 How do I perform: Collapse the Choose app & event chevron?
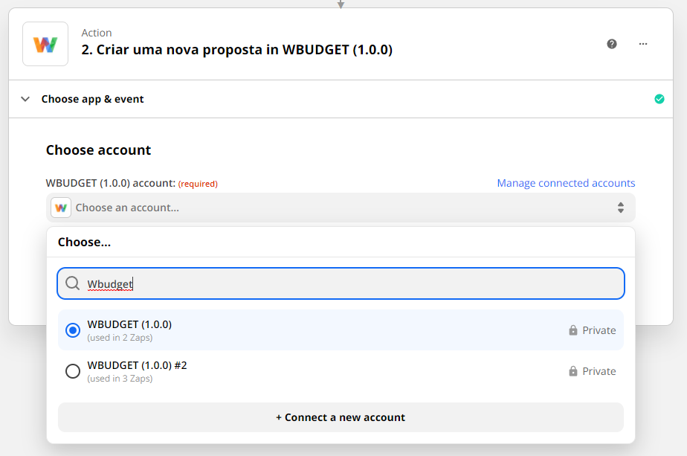coord(25,99)
